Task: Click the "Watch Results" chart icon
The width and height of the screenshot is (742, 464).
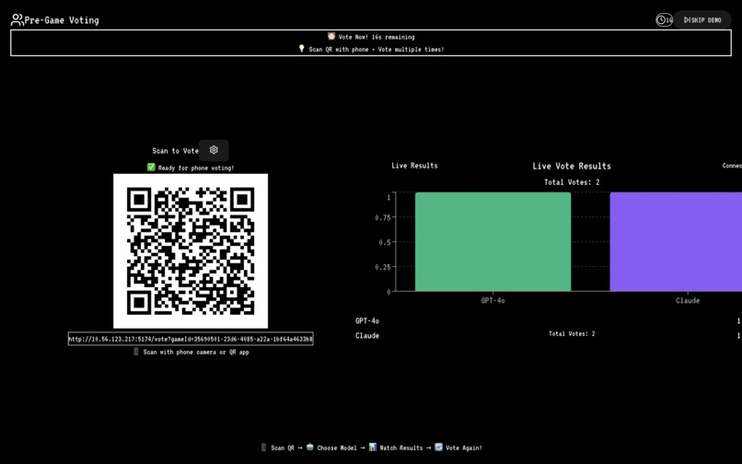Action: 373,447
